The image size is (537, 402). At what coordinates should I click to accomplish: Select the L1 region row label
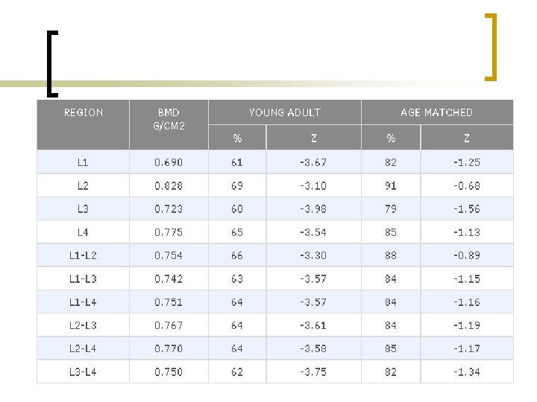click(84, 162)
